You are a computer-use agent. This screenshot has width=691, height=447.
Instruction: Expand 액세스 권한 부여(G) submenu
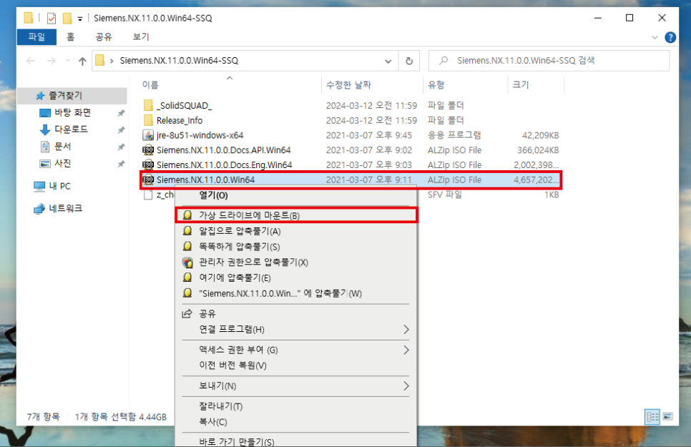click(x=295, y=350)
